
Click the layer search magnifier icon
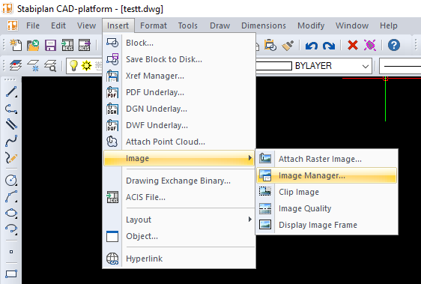pyautogui.click(x=50, y=65)
